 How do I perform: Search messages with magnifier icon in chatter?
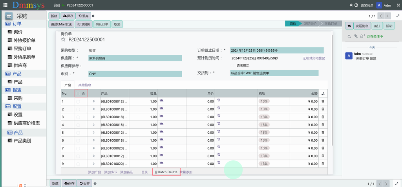(x=349, y=36)
